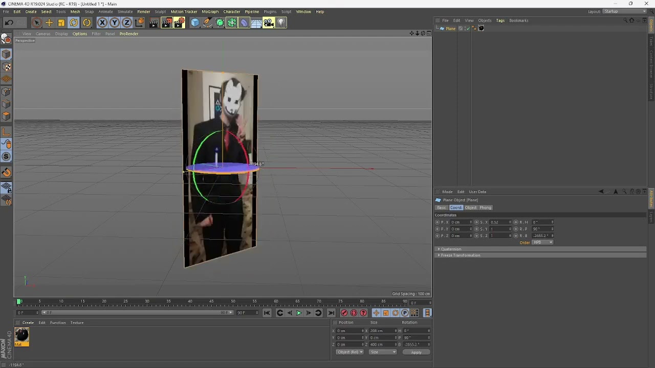655x368 pixels.
Task: Toggle the R.H keyframe dot
Action: click(x=516, y=222)
